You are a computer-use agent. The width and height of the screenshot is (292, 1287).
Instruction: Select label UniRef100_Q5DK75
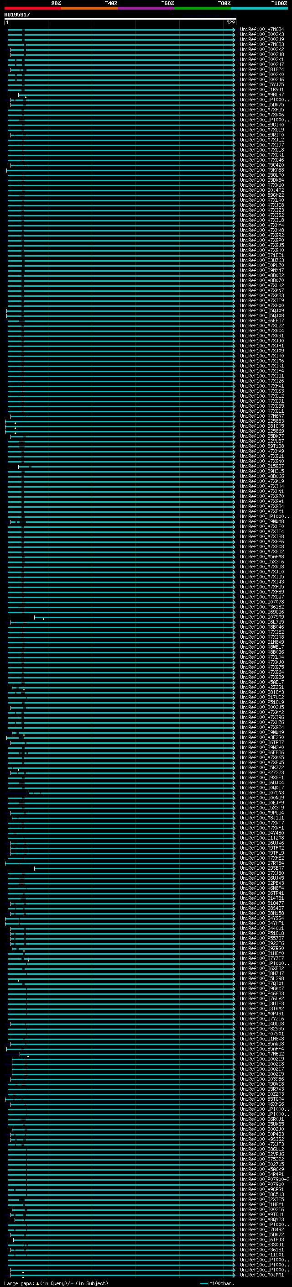click(x=262, y=105)
